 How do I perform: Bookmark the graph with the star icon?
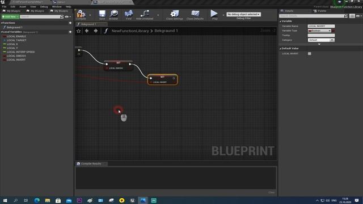point(78,31)
